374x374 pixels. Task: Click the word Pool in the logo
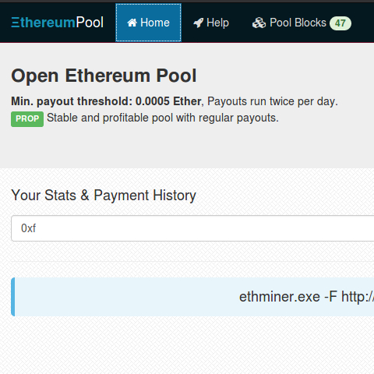(x=90, y=23)
